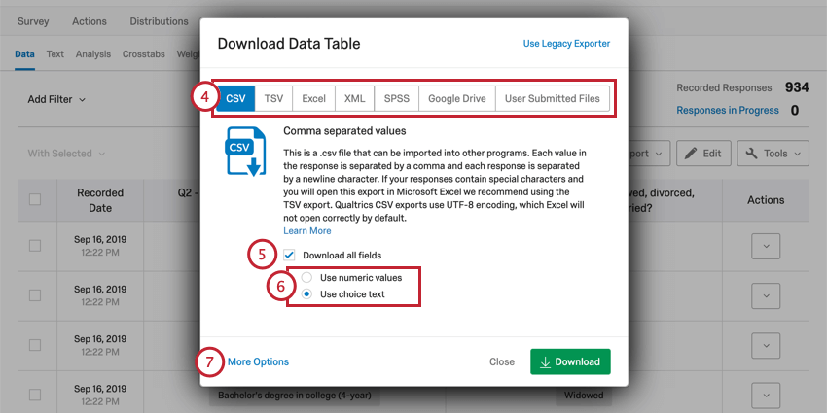This screenshot has width=827, height=413.
Task: Tick the select-all checkbox in the table header
Action: pos(35,199)
